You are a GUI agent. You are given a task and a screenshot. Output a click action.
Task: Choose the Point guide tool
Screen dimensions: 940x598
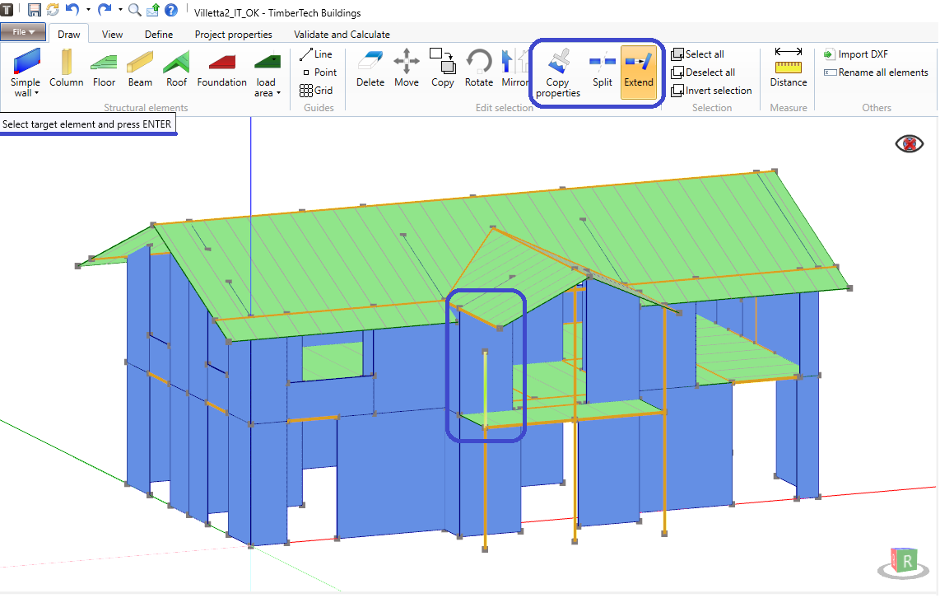[319, 72]
